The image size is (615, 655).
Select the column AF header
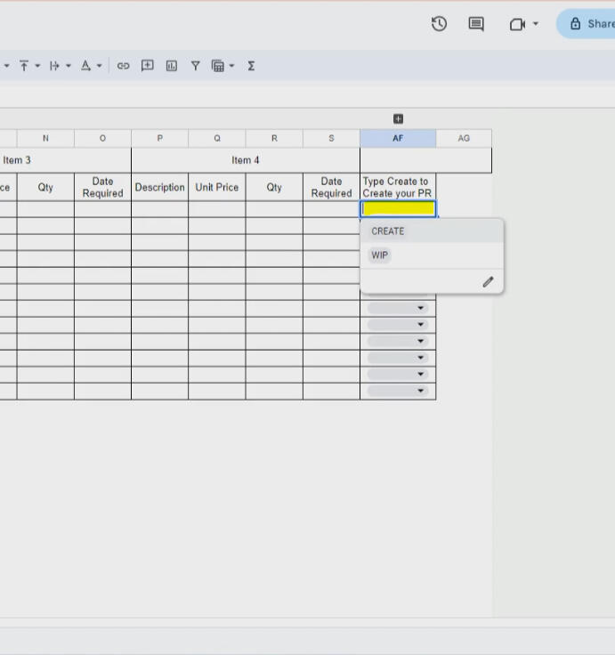click(x=398, y=138)
